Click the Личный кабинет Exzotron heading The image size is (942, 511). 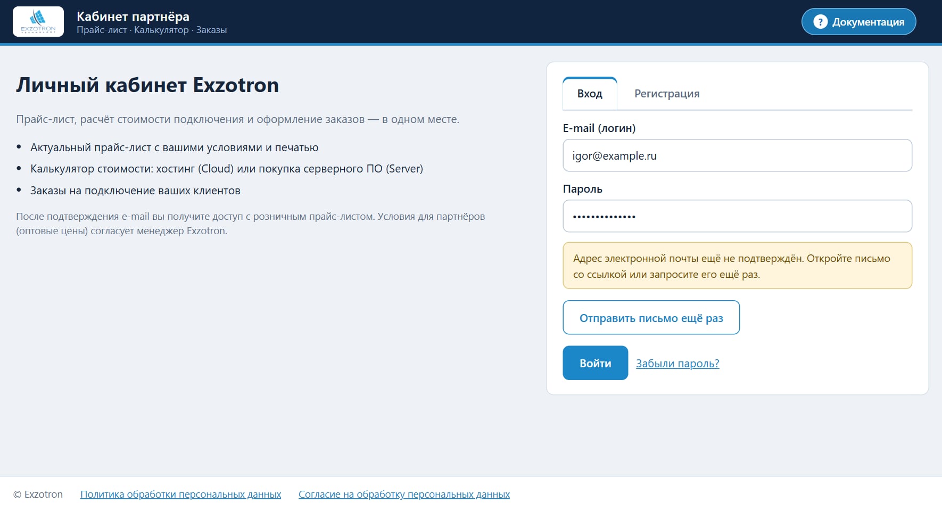tap(147, 85)
